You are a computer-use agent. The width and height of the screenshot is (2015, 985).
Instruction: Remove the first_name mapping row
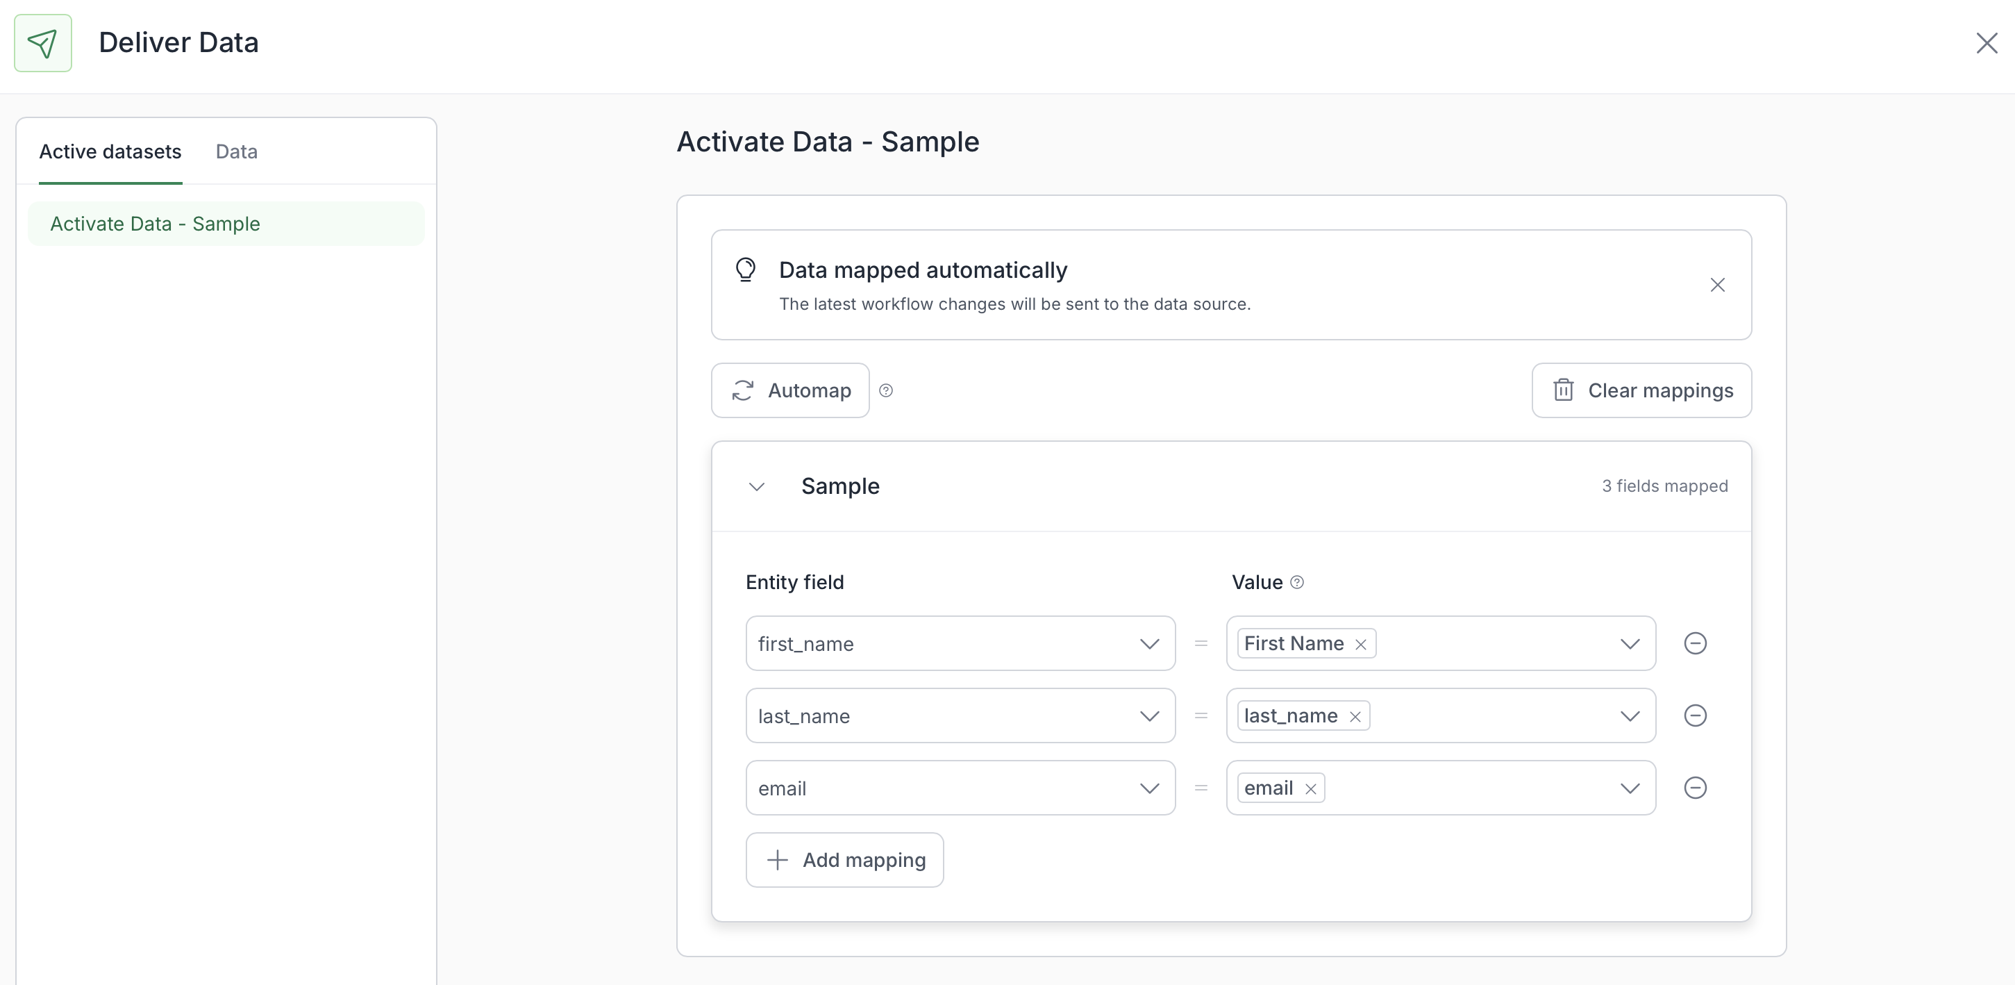point(1694,643)
